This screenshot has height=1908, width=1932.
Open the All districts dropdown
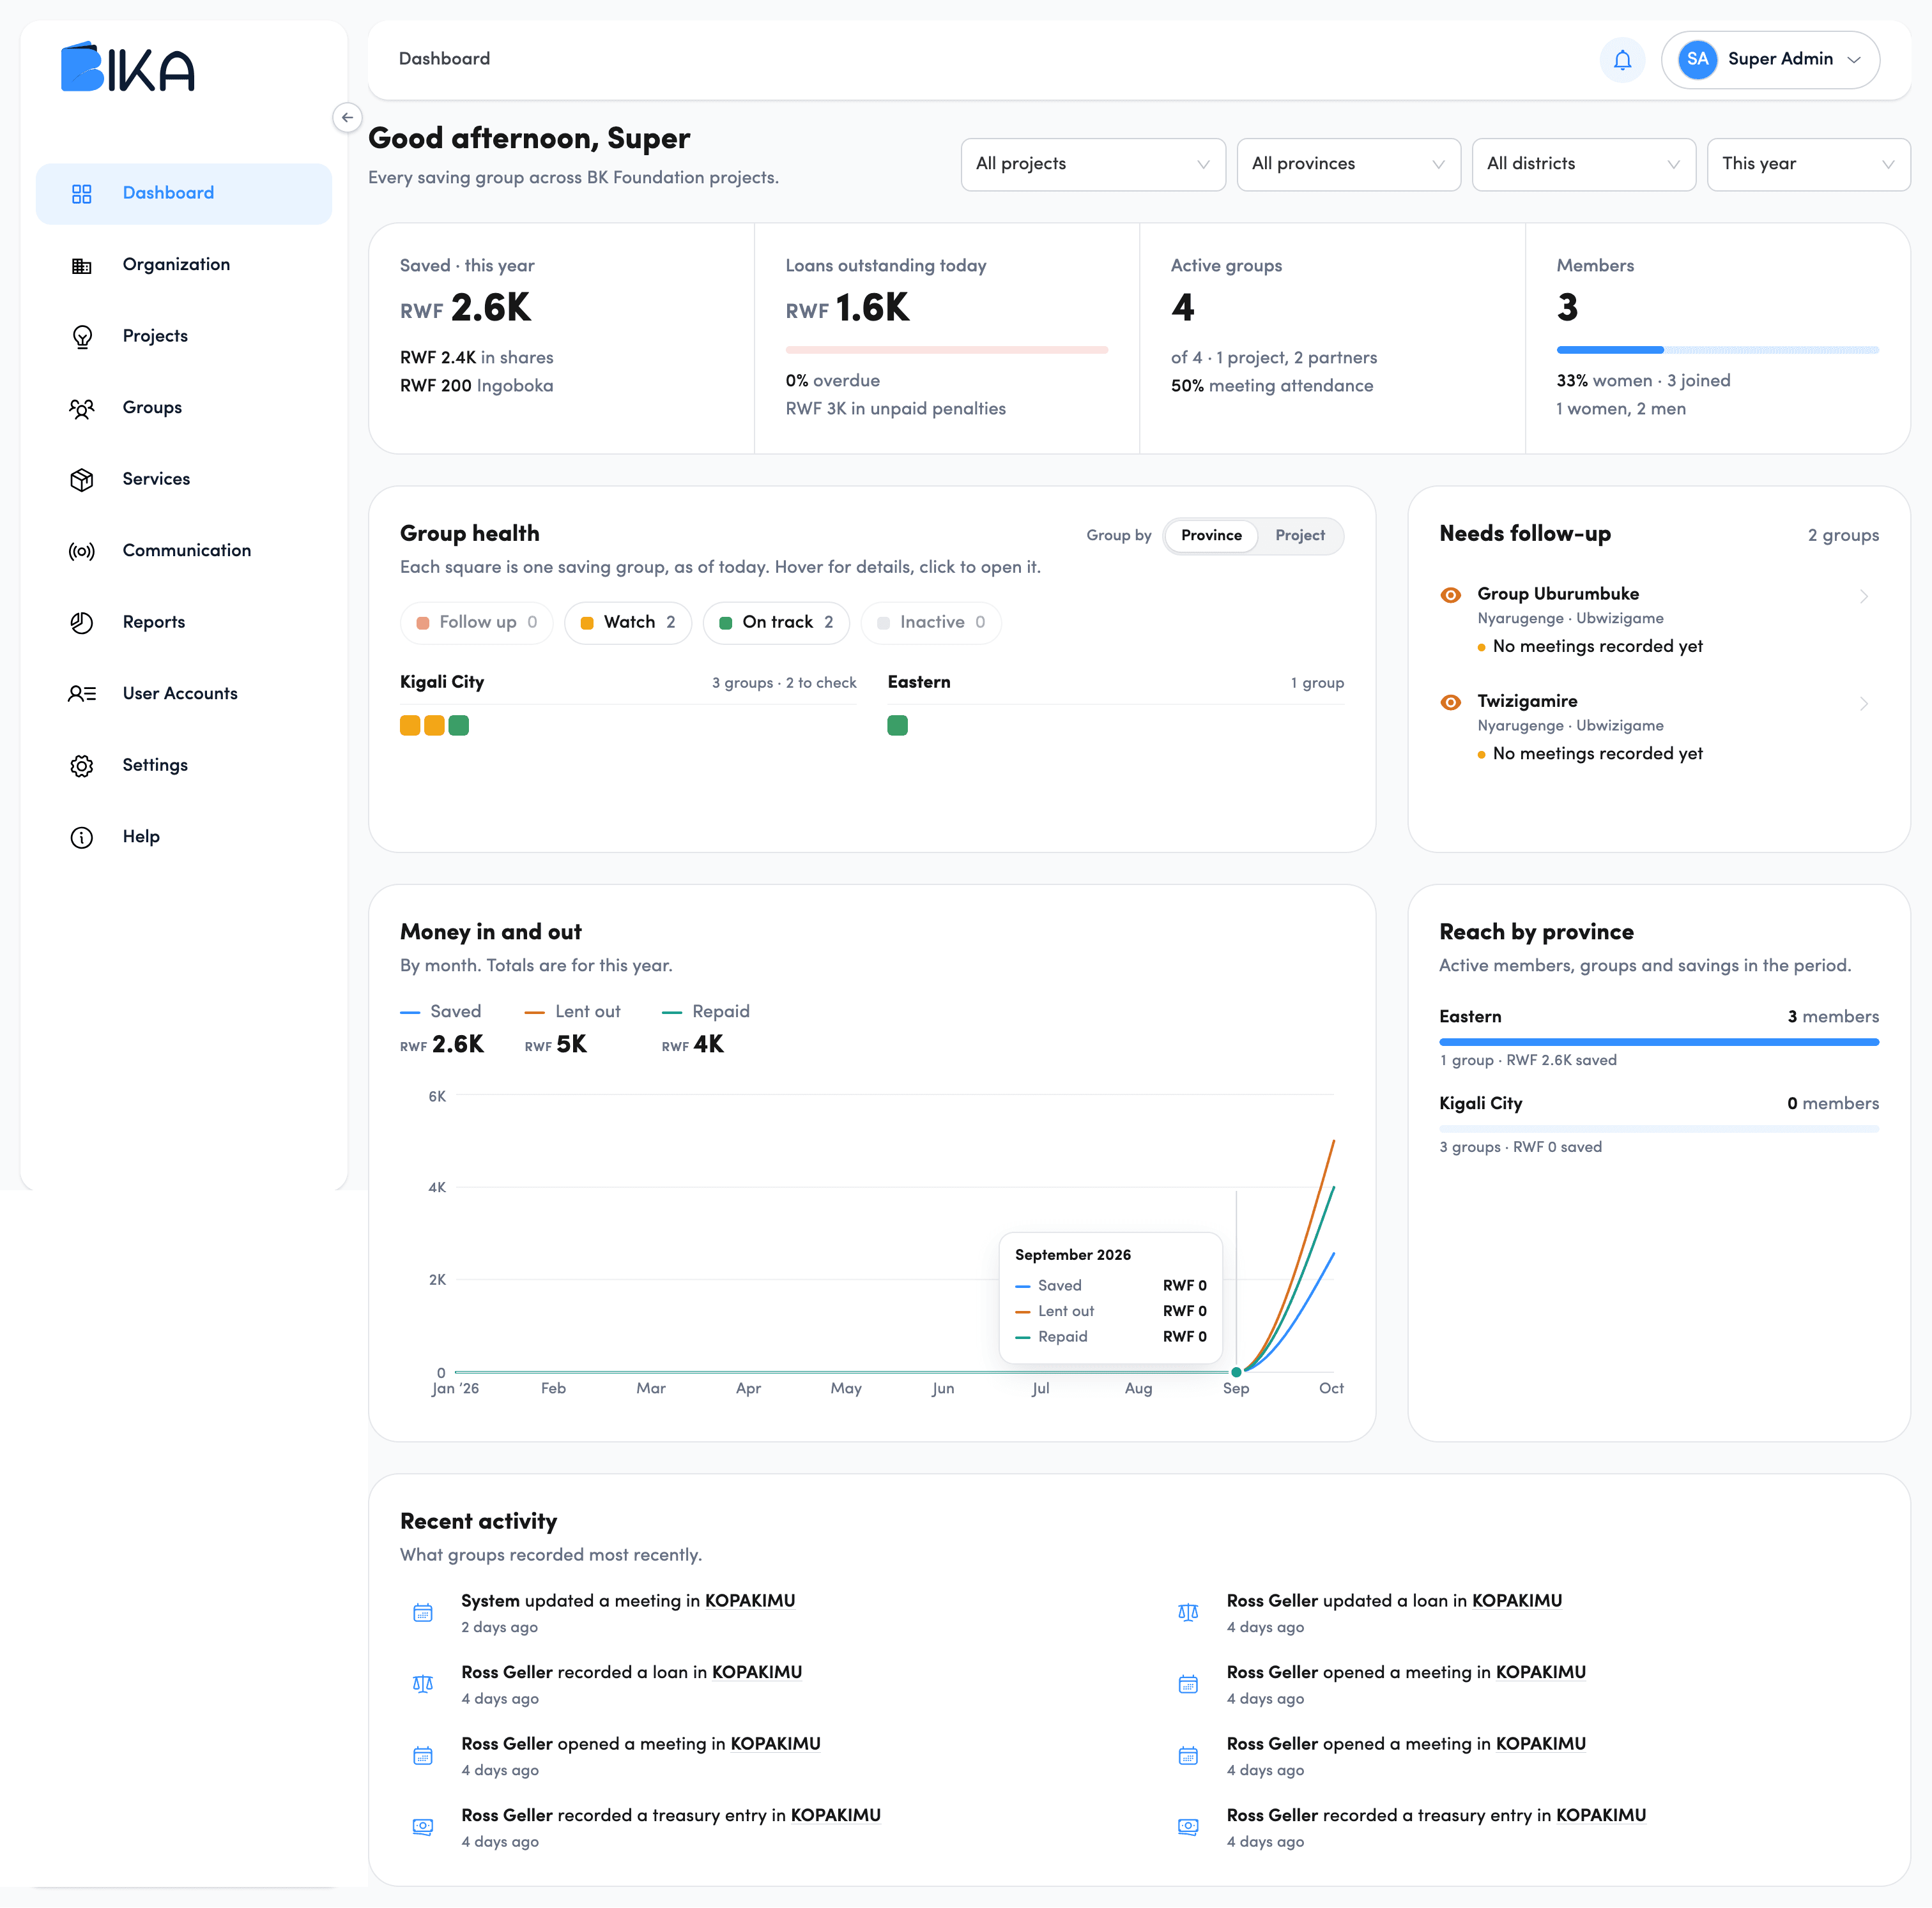1583,164
